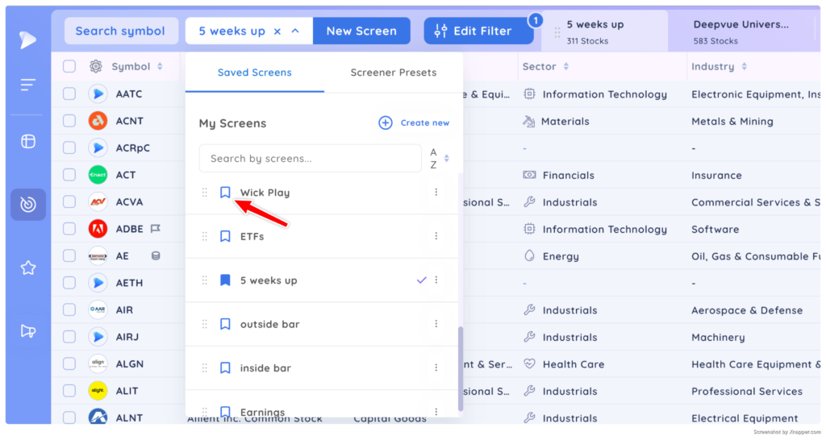Click the filled bookmark beside 5 weeks up

click(225, 280)
